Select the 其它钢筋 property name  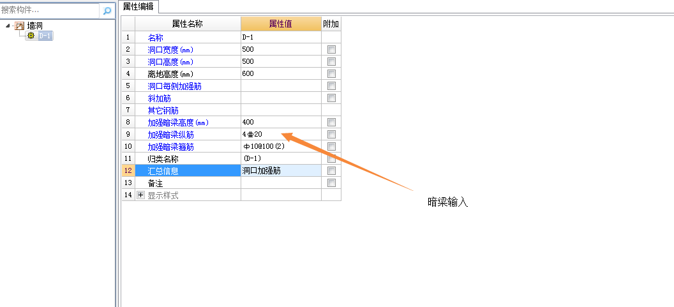coord(163,110)
